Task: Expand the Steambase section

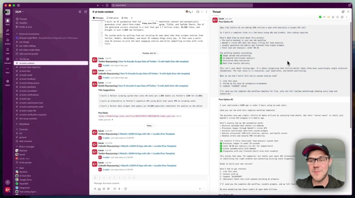Action: click(x=17, y=124)
